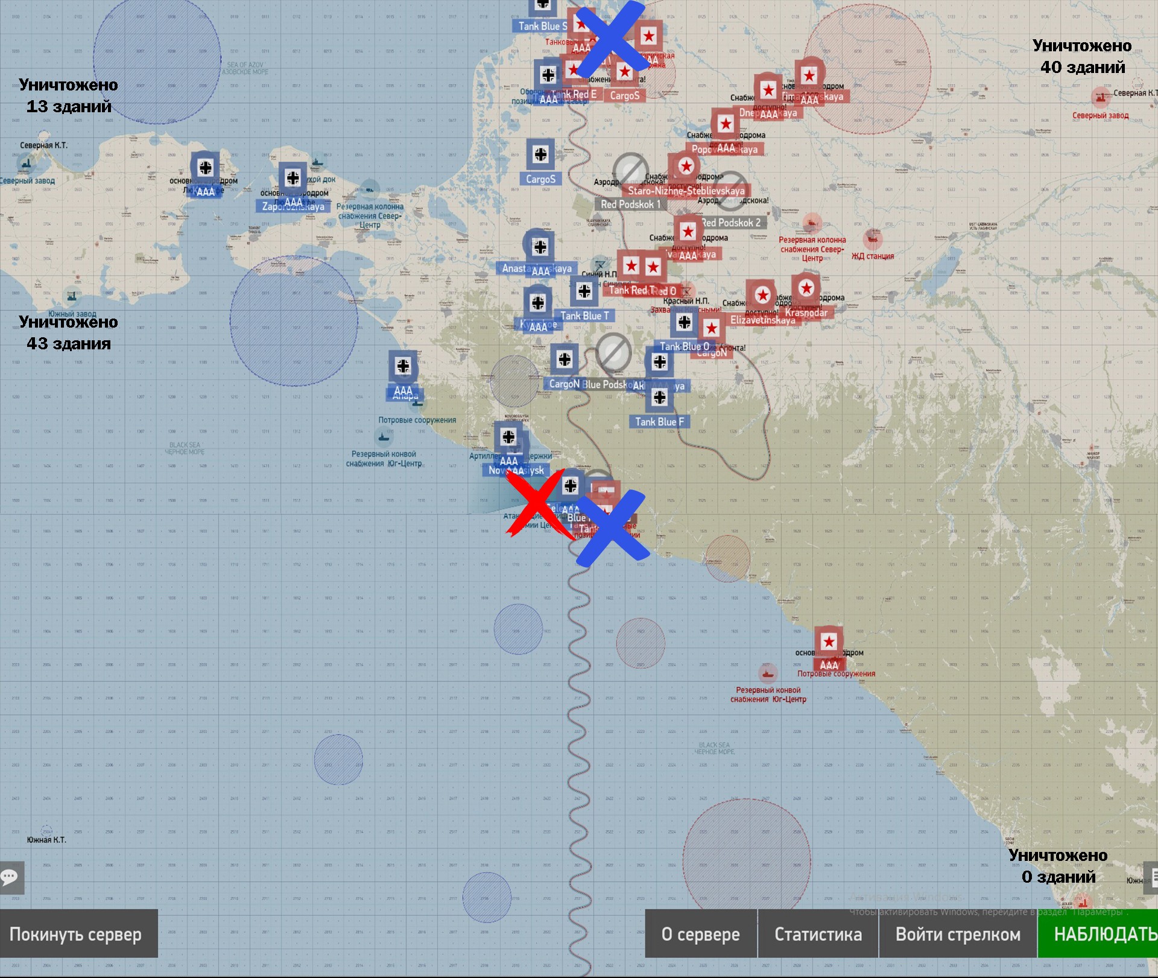The height and width of the screenshot is (978, 1158).
Task: Click the red ЖД станция icon
Action: click(872, 240)
